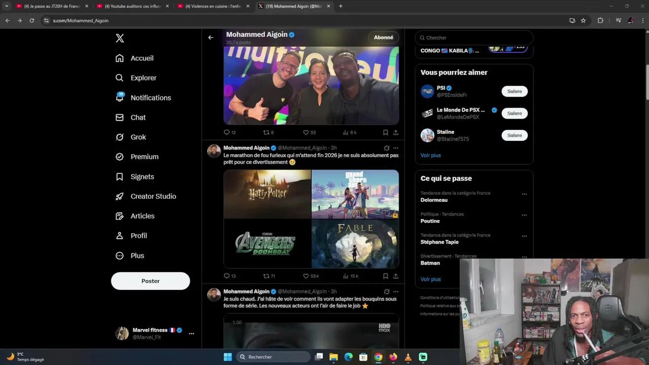Image resolution: width=649 pixels, height=365 pixels.
Task: Switch to Youtube auditors tab
Action: point(132,6)
